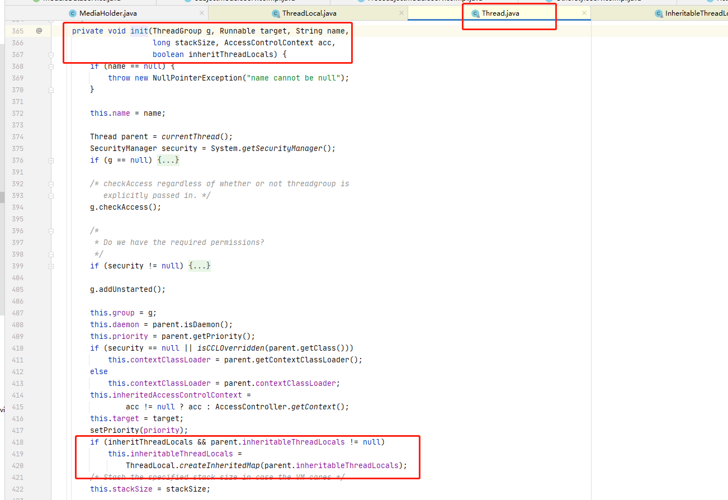Click 'AccessController.getContext()' on line 415
Image resolution: width=728 pixels, height=500 pixels.
coord(280,407)
